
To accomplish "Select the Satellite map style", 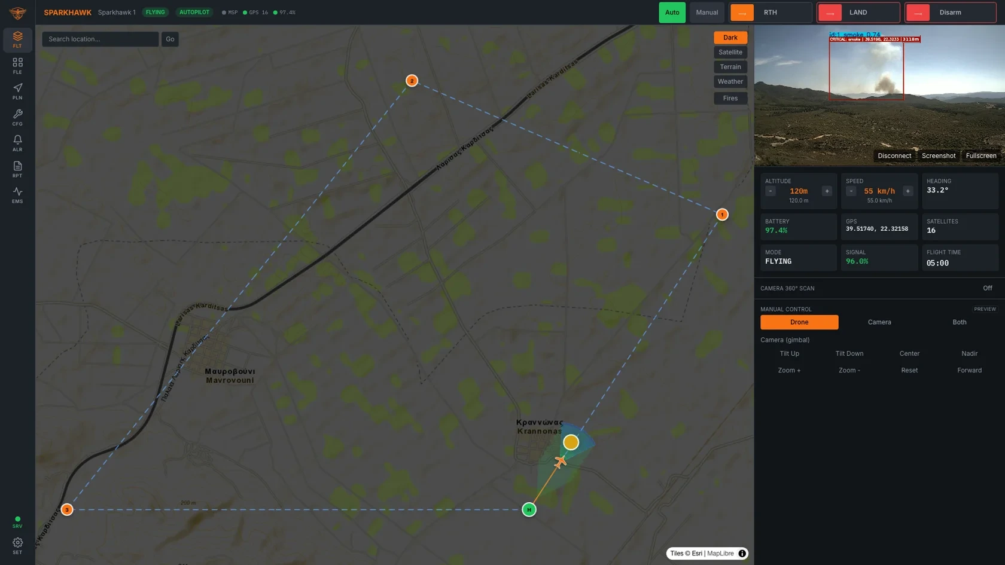I will tap(730, 52).
